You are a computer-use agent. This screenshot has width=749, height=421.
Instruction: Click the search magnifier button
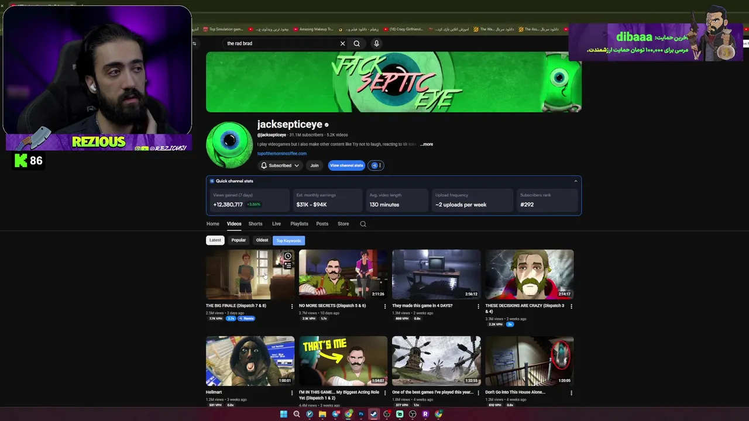(x=356, y=43)
